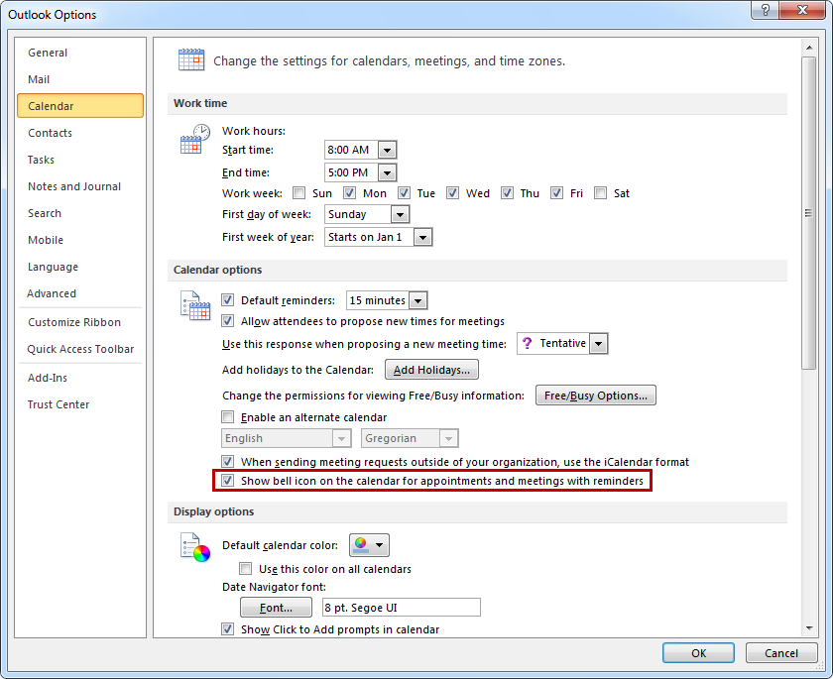Click the scrollbar up arrow

click(809, 48)
